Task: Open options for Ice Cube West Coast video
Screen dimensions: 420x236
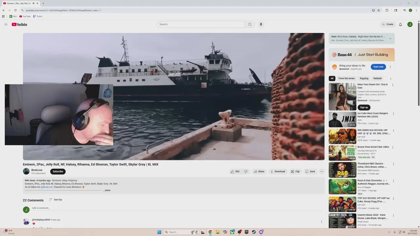Action: click(393, 114)
